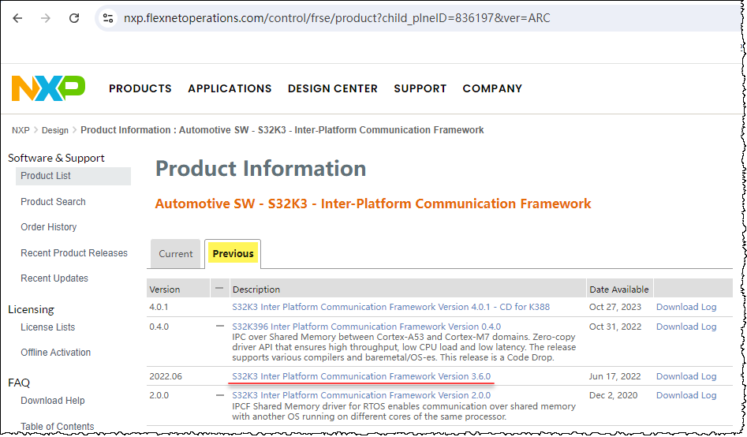The height and width of the screenshot is (437, 747).
Task: Go back with the browser back arrow
Action: click(17, 18)
